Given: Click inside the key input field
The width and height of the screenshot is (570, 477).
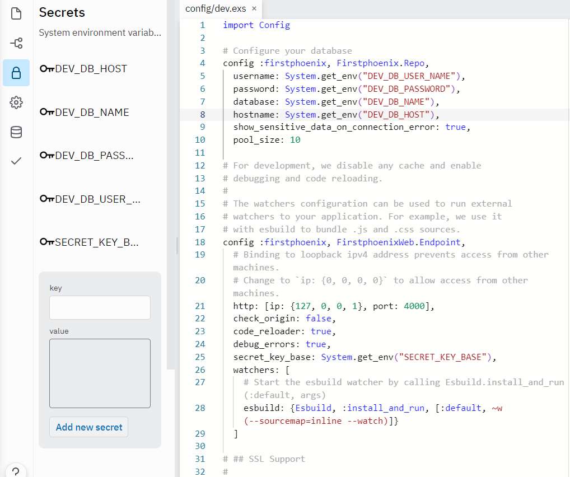Looking at the screenshot, I should click(x=100, y=307).
